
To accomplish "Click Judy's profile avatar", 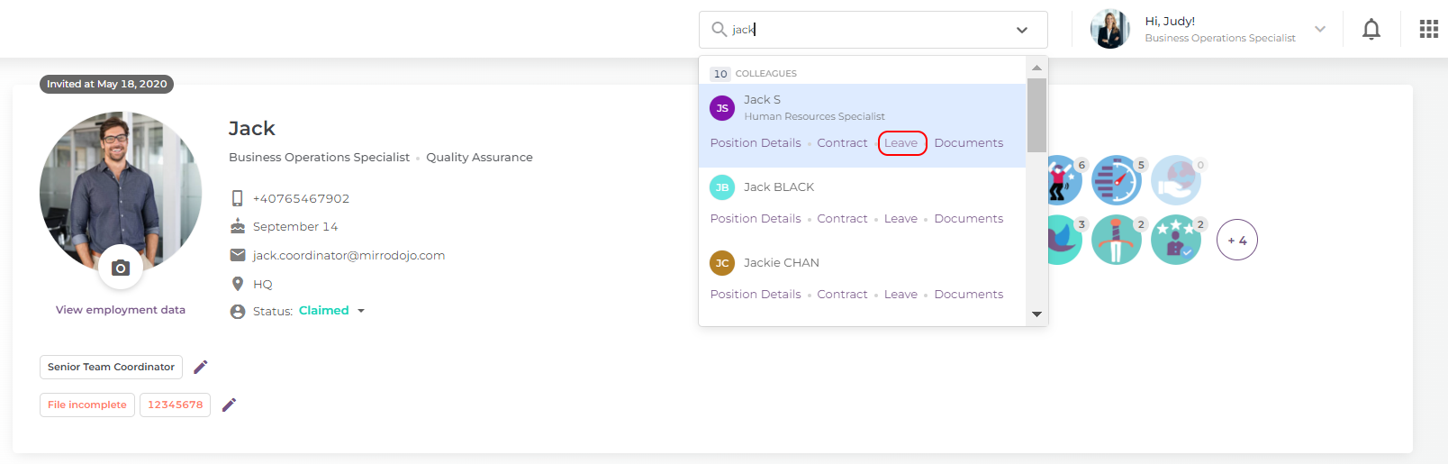I will pos(1110,29).
